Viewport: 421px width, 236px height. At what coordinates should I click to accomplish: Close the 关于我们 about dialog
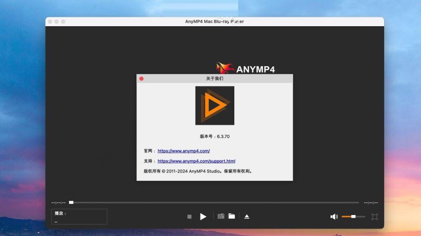click(x=142, y=79)
